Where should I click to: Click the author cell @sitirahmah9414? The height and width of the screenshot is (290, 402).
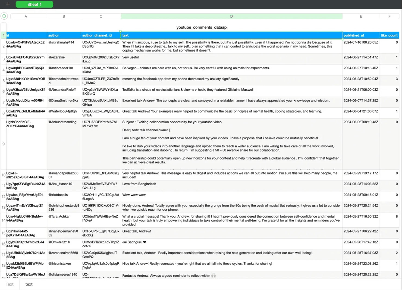(64, 46)
